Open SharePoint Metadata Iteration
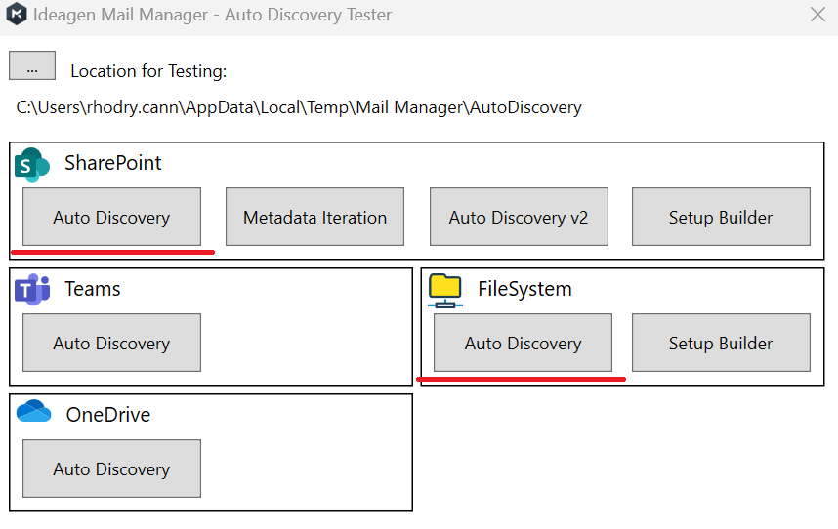 (x=314, y=217)
